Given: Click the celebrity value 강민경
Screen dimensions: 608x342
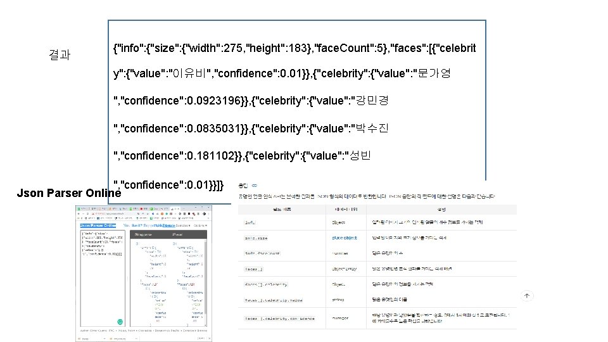Looking at the screenshot, I should (372, 101).
